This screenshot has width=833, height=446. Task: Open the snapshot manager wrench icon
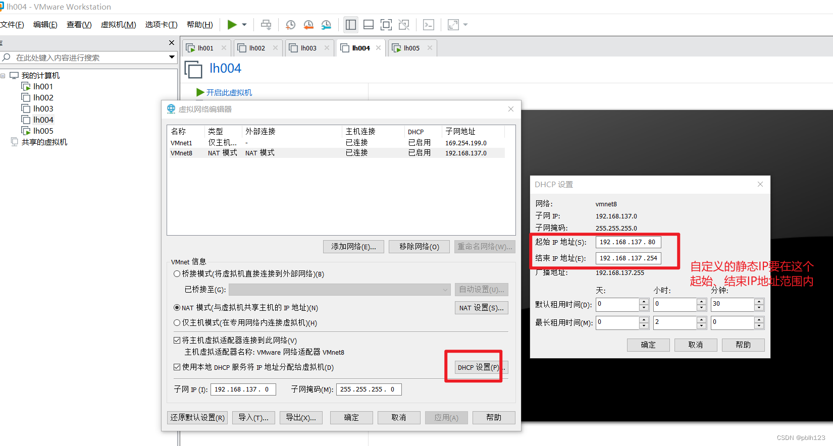(x=326, y=25)
